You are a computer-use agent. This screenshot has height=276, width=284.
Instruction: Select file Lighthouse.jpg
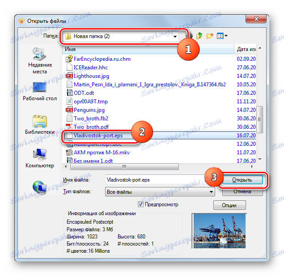pyautogui.click(x=91, y=76)
